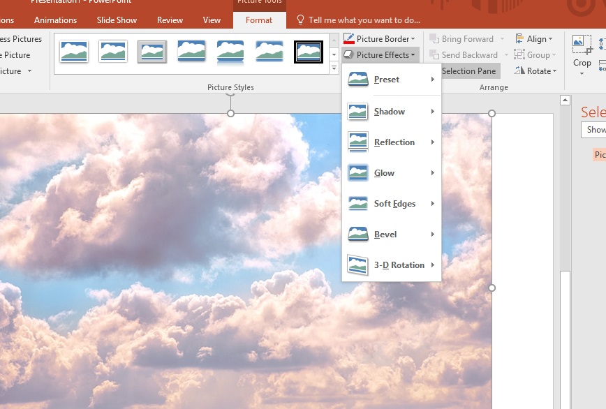This screenshot has height=409, width=606.
Task: Select the Format tab
Action: click(259, 20)
